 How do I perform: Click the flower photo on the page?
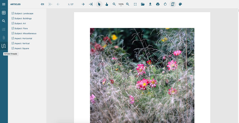[x=142, y=75]
